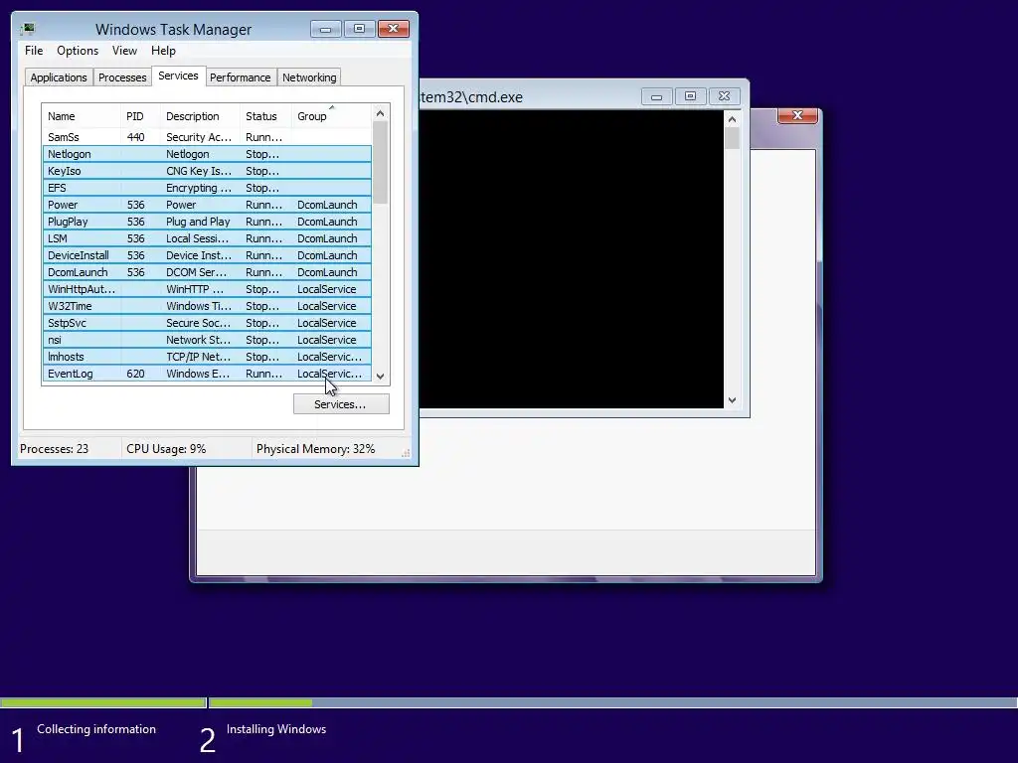This screenshot has width=1018, height=763.
Task: Sort by Status column header
Action: (x=265, y=116)
